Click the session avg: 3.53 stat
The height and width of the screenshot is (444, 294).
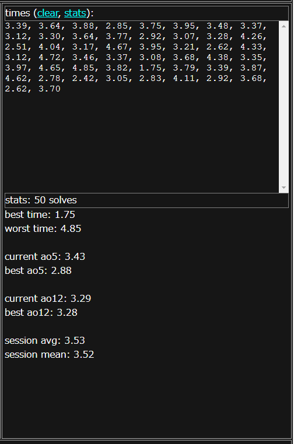tap(45, 340)
